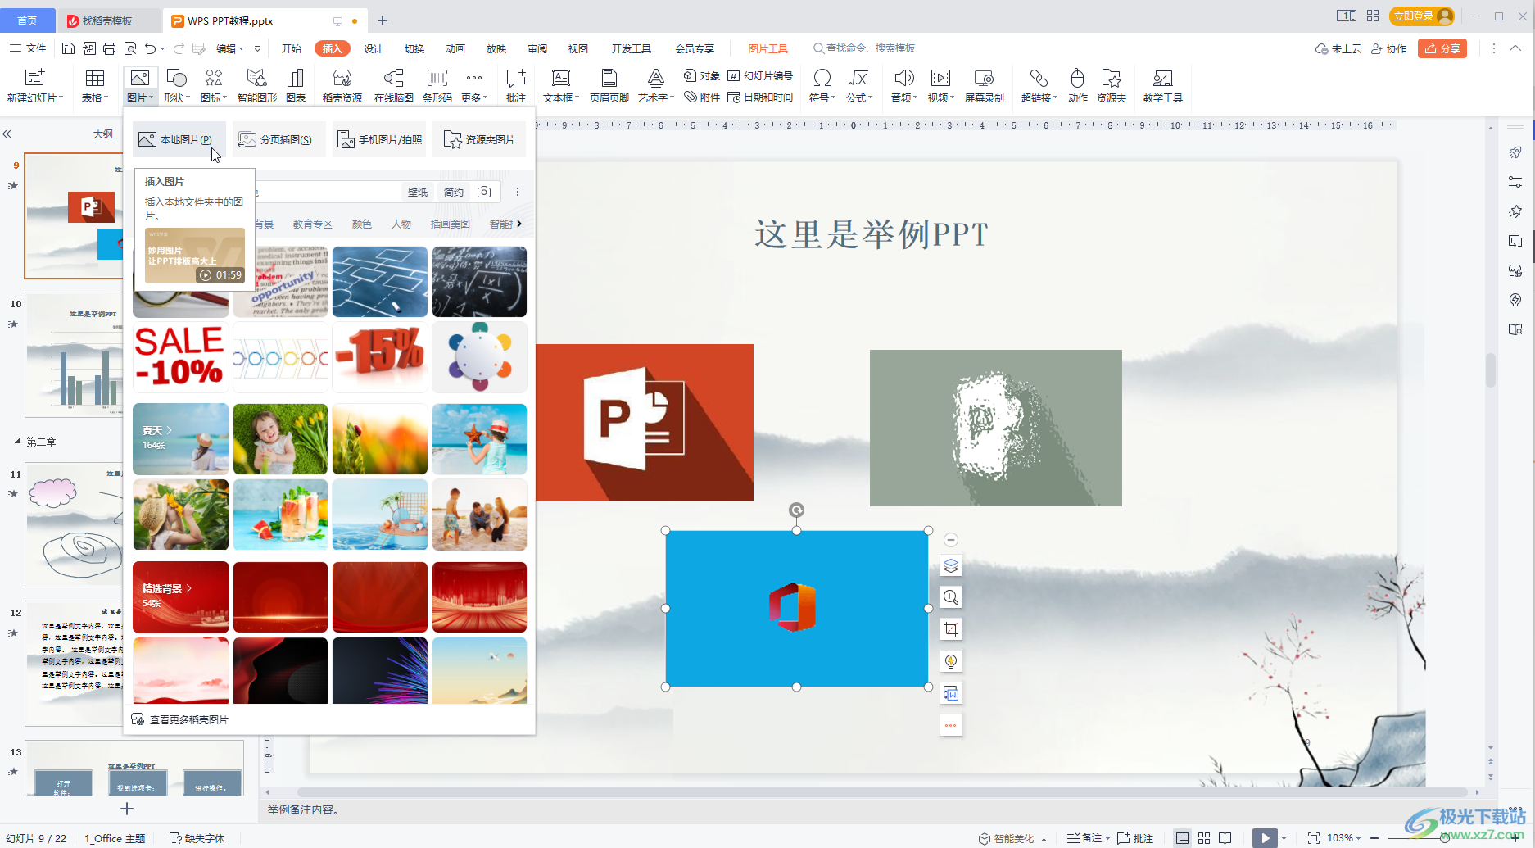Insert Slide Number (幻灯片编号)
Screen dimensions: 1535x848
coord(760,75)
